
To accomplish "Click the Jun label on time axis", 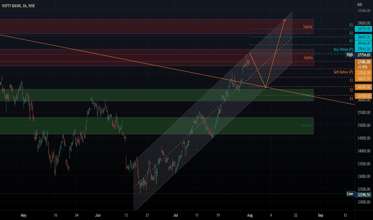I will [x=98, y=215].
